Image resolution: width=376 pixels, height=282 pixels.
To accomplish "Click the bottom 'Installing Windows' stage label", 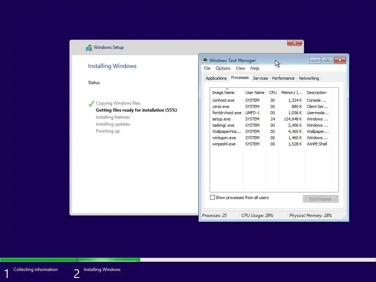I will (102, 269).
